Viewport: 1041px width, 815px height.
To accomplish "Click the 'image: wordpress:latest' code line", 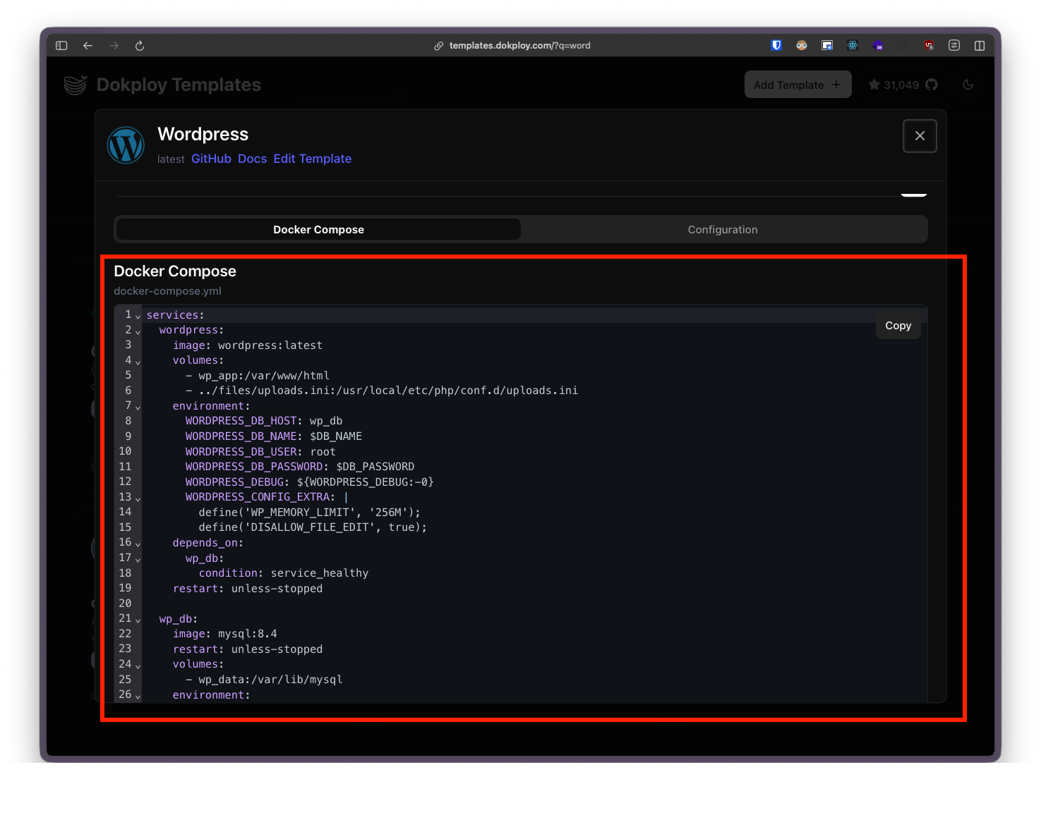I will pos(248,345).
